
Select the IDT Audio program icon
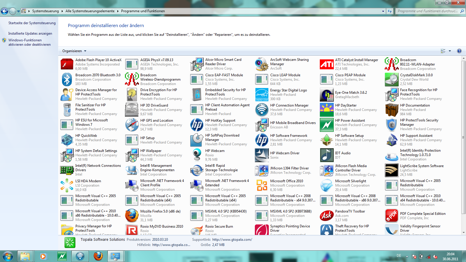(326, 155)
